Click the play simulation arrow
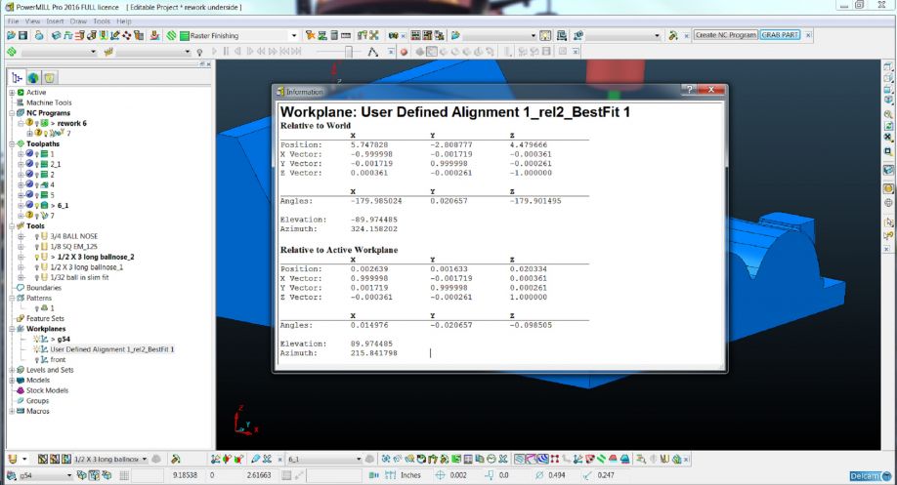The width and height of the screenshot is (897, 485). pyautogui.click(x=215, y=52)
